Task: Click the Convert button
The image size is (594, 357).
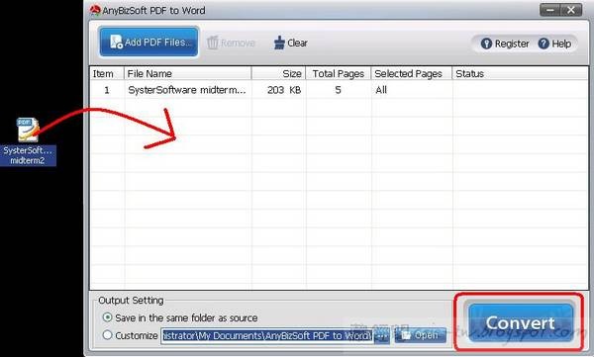Action: click(x=520, y=322)
